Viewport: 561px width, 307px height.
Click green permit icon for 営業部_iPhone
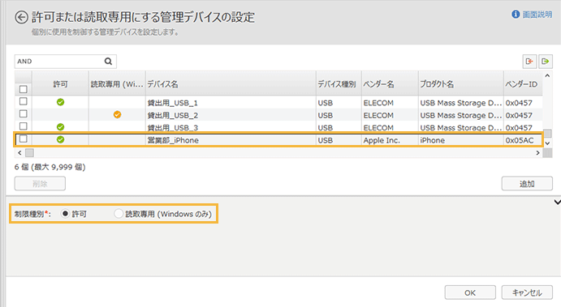point(60,139)
